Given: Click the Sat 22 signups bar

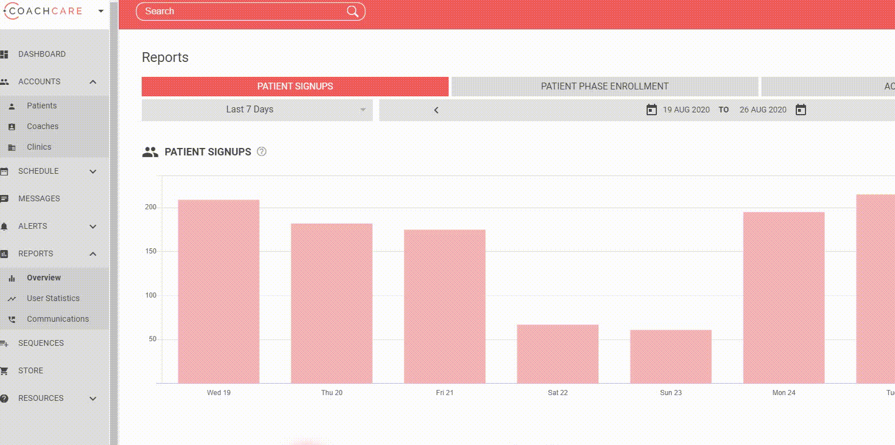Looking at the screenshot, I should click(558, 354).
